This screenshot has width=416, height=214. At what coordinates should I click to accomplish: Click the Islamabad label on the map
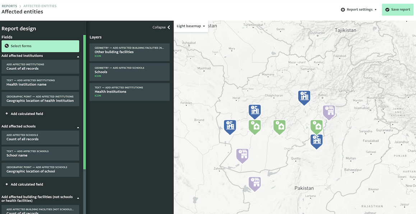point(361,108)
